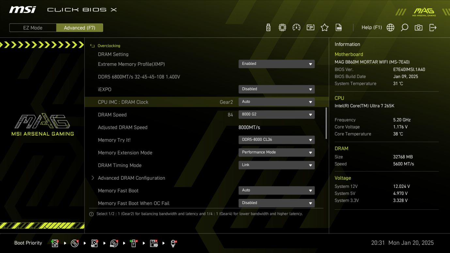This screenshot has height=253, width=450.
Task: Select Extreme Memory Profile(XMP) label
Action: click(x=131, y=64)
